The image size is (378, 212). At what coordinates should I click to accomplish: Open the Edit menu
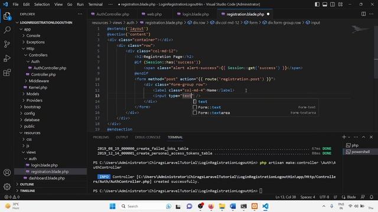click(26, 4)
